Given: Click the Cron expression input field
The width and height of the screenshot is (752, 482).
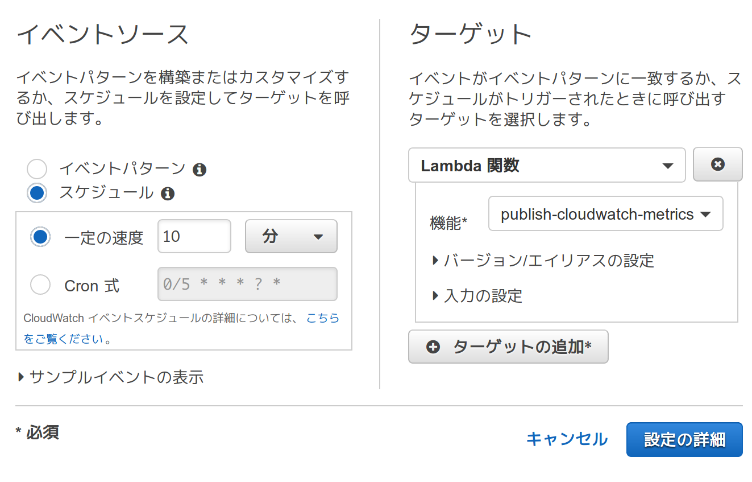Looking at the screenshot, I should point(247,284).
